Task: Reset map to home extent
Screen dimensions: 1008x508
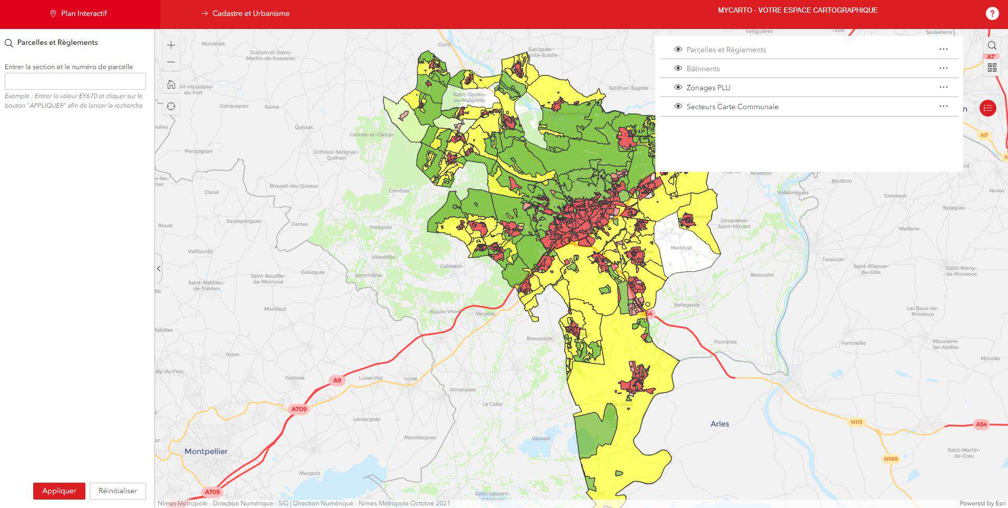Action: click(x=171, y=84)
